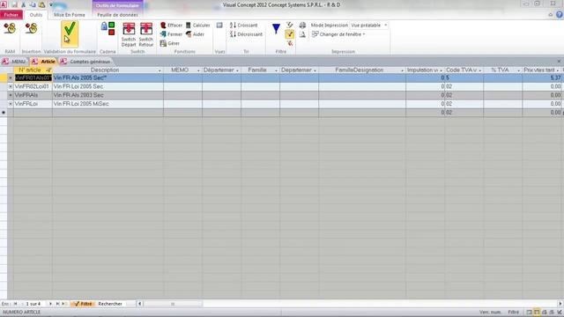Open the % TVA column filter arrow
Image resolution: width=564 pixels, height=317 pixels.
coord(519,70)
